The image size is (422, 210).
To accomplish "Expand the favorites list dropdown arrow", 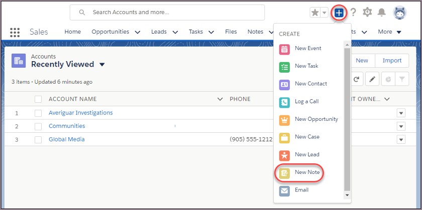I will tap(325, 13).
